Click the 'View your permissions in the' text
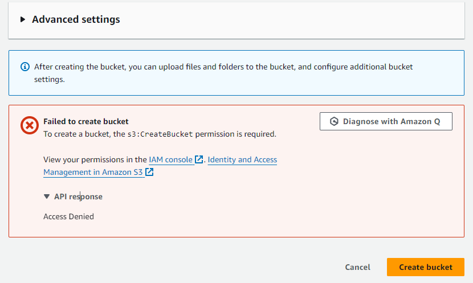Viewport: 473px width, 283px height. [95, 160]
